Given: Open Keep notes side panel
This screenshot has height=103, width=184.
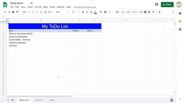Looking at the screenshot, I should point(180,21).
